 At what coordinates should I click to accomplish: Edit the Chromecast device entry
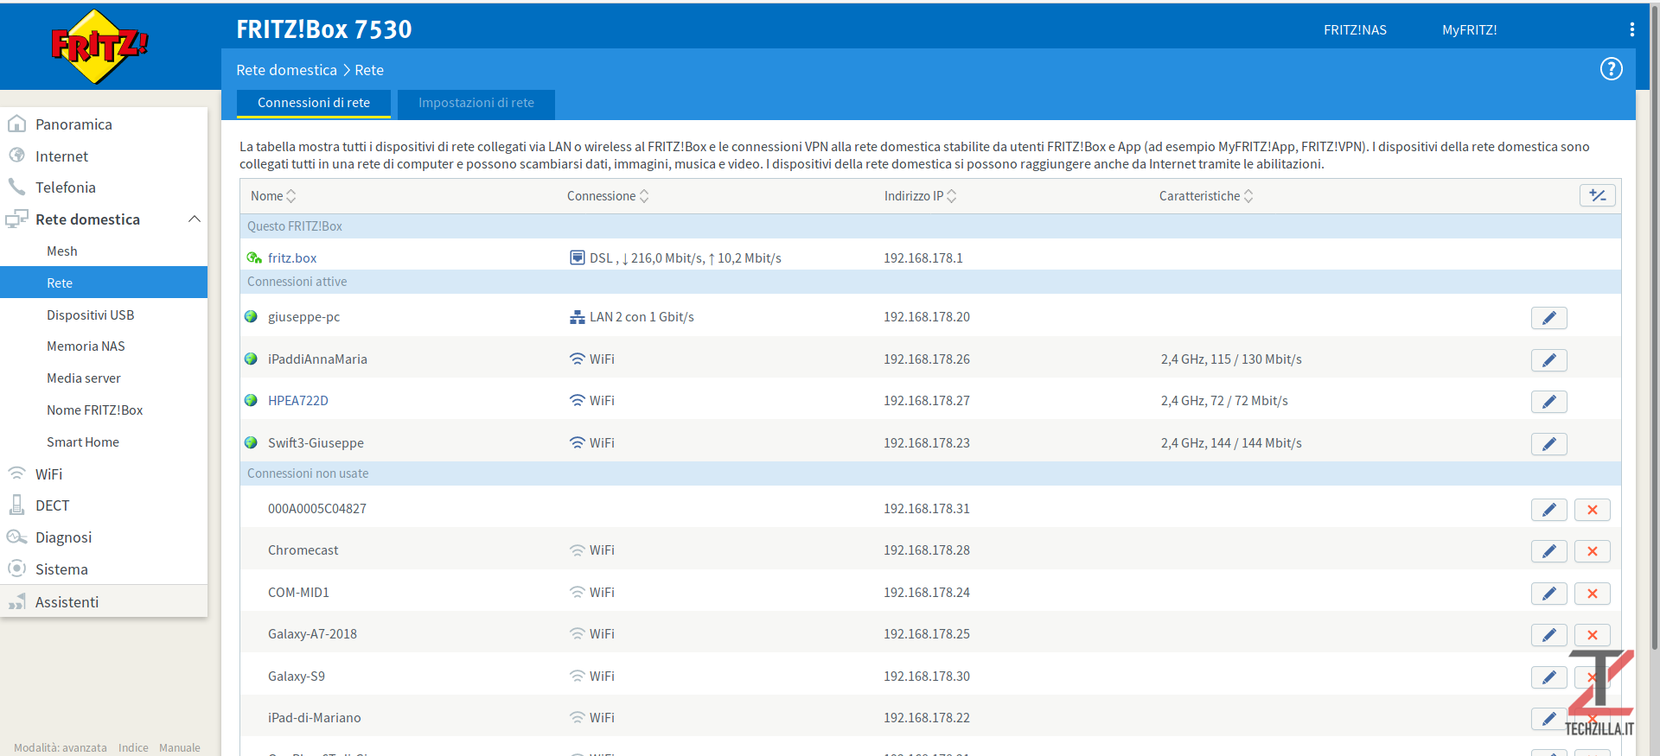[x=1548, y=551]
